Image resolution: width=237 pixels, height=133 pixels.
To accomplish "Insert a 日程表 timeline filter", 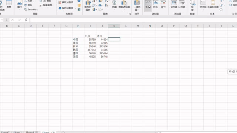I will [181, 4].
